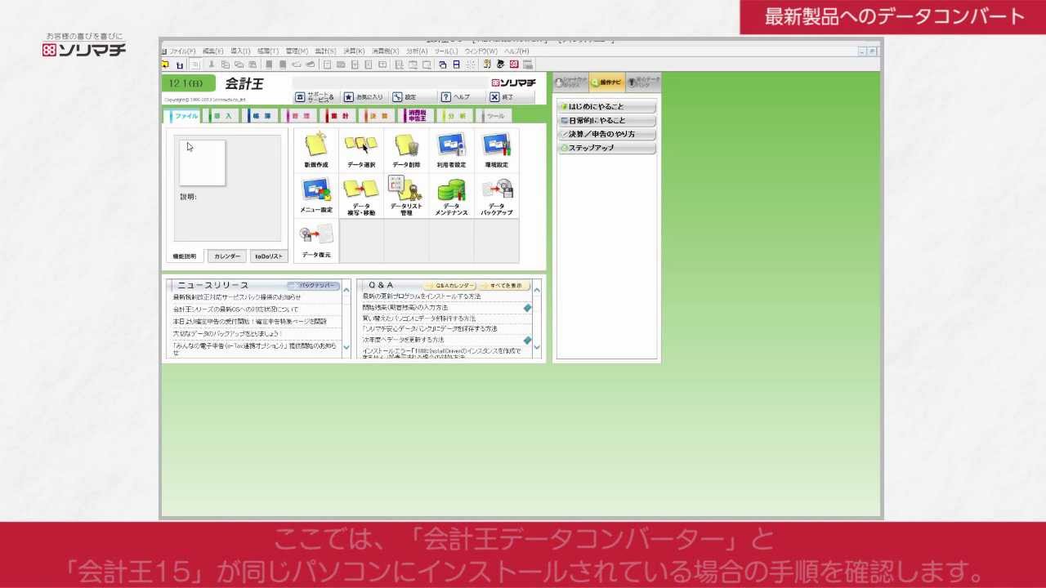
Task: Start データバックアップ icon
Action: tap(496, 196)
